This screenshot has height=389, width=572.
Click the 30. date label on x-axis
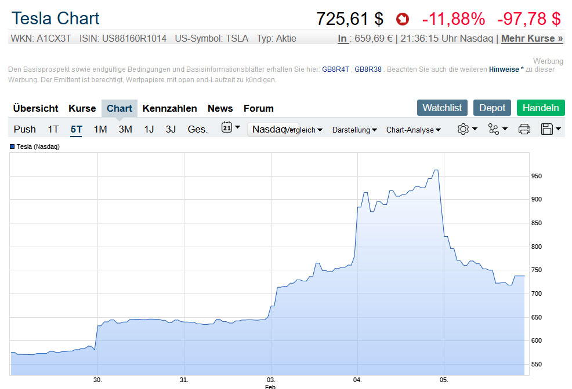tap(97, 380)
